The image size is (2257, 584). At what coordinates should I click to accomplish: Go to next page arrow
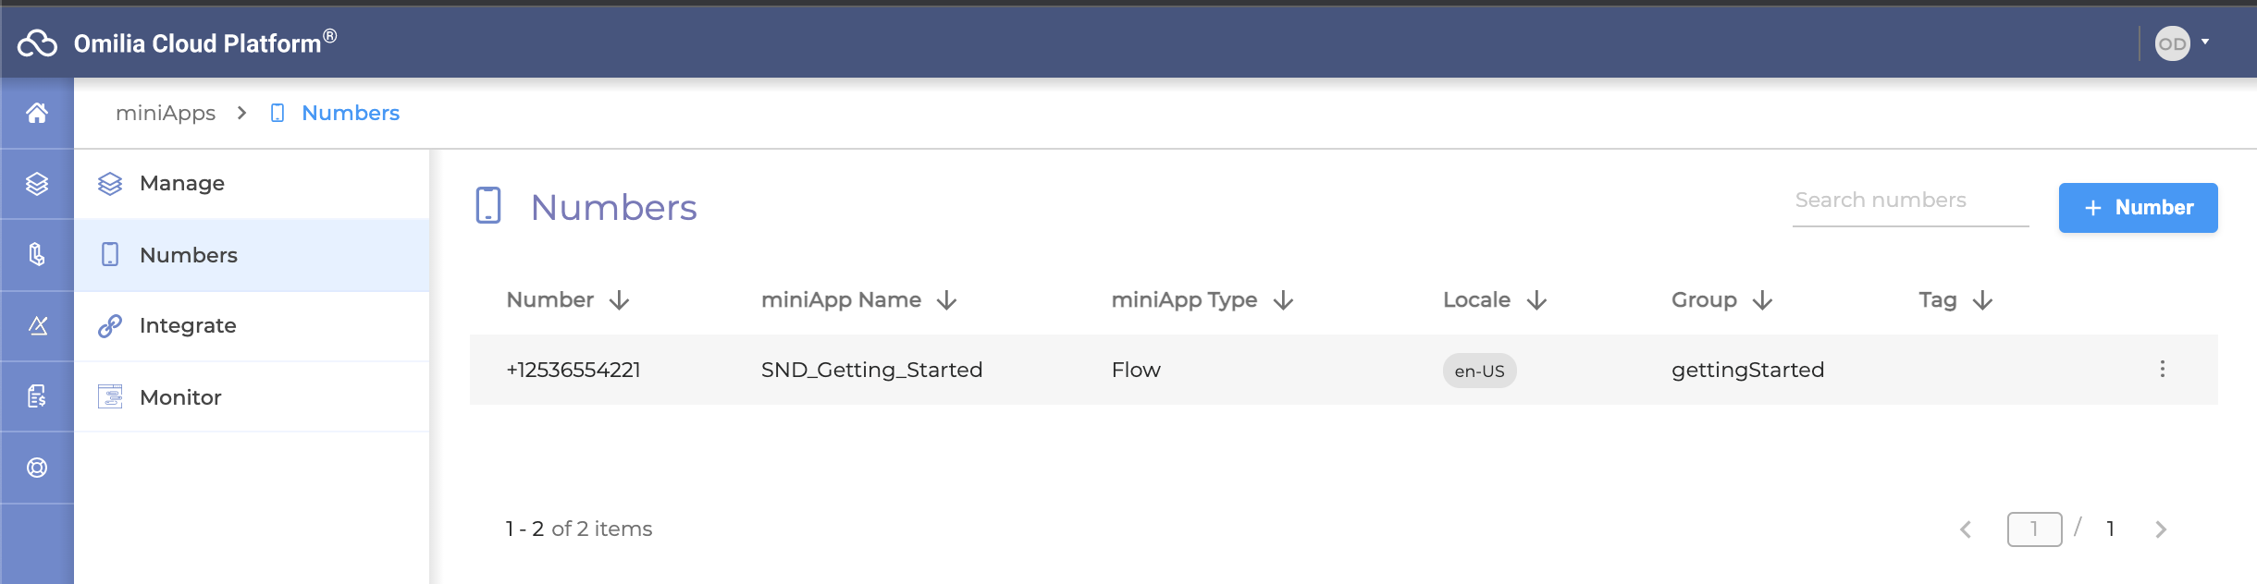coord(2161,529)
